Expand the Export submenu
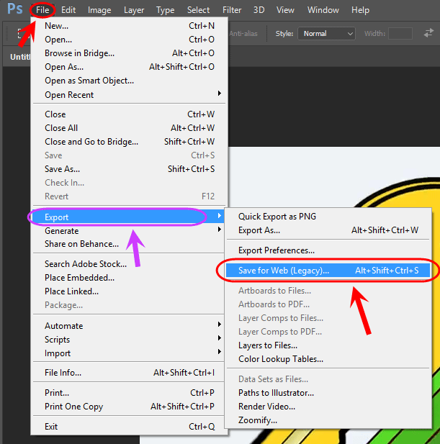Screen dimensions: 440x444 (127, 217)
